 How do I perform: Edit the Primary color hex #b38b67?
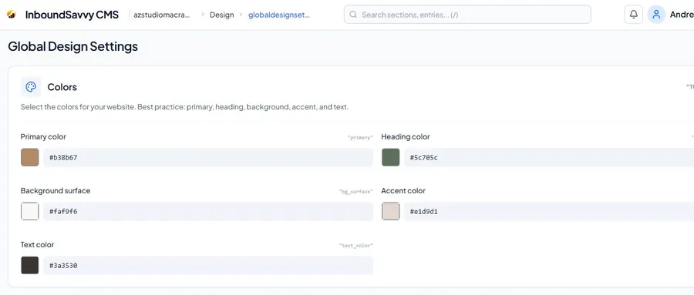click(x=208, y=157)
